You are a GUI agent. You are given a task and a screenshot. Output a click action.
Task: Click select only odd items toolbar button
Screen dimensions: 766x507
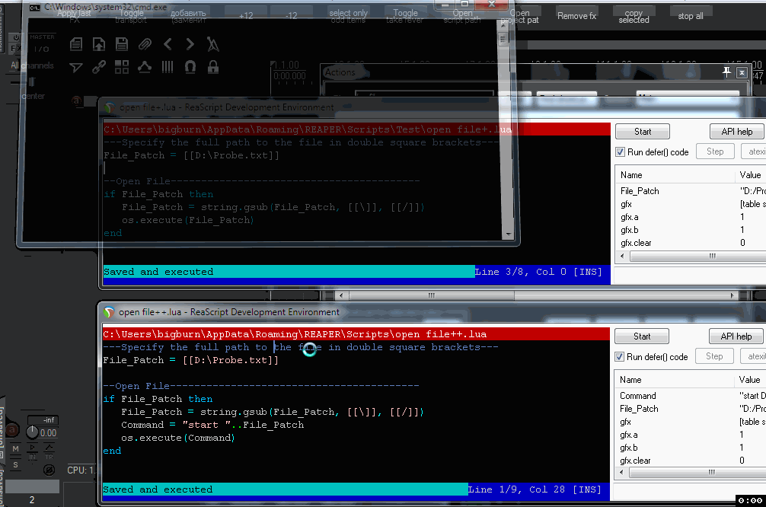tap(348, 16)
